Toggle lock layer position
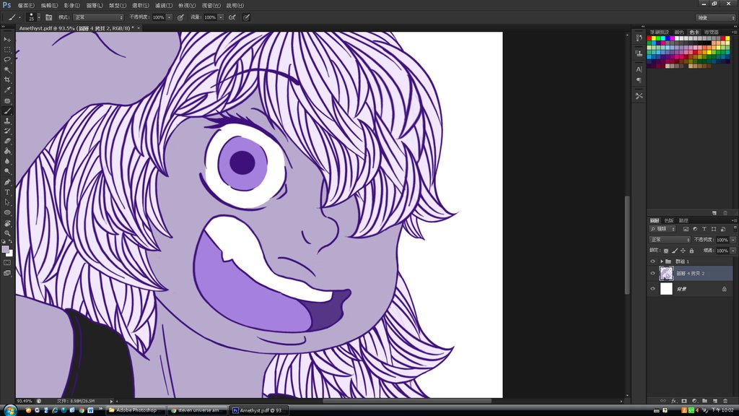Screen dimensions: 739x416 (683, 251)
